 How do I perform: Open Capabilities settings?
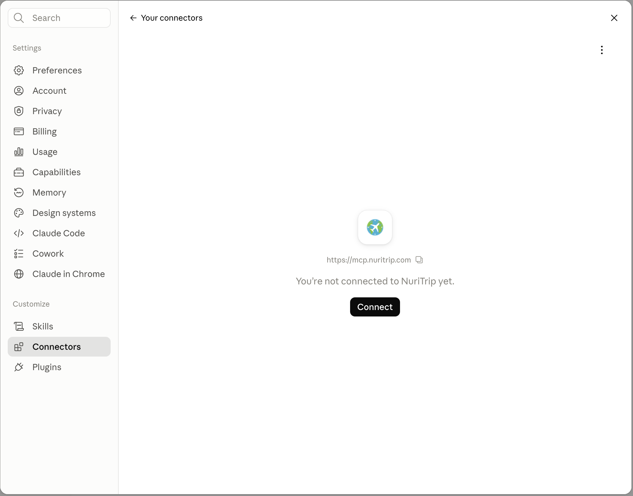[x=59, y=172]
